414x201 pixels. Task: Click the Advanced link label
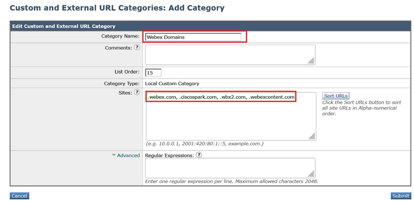(x=128, y=156)
